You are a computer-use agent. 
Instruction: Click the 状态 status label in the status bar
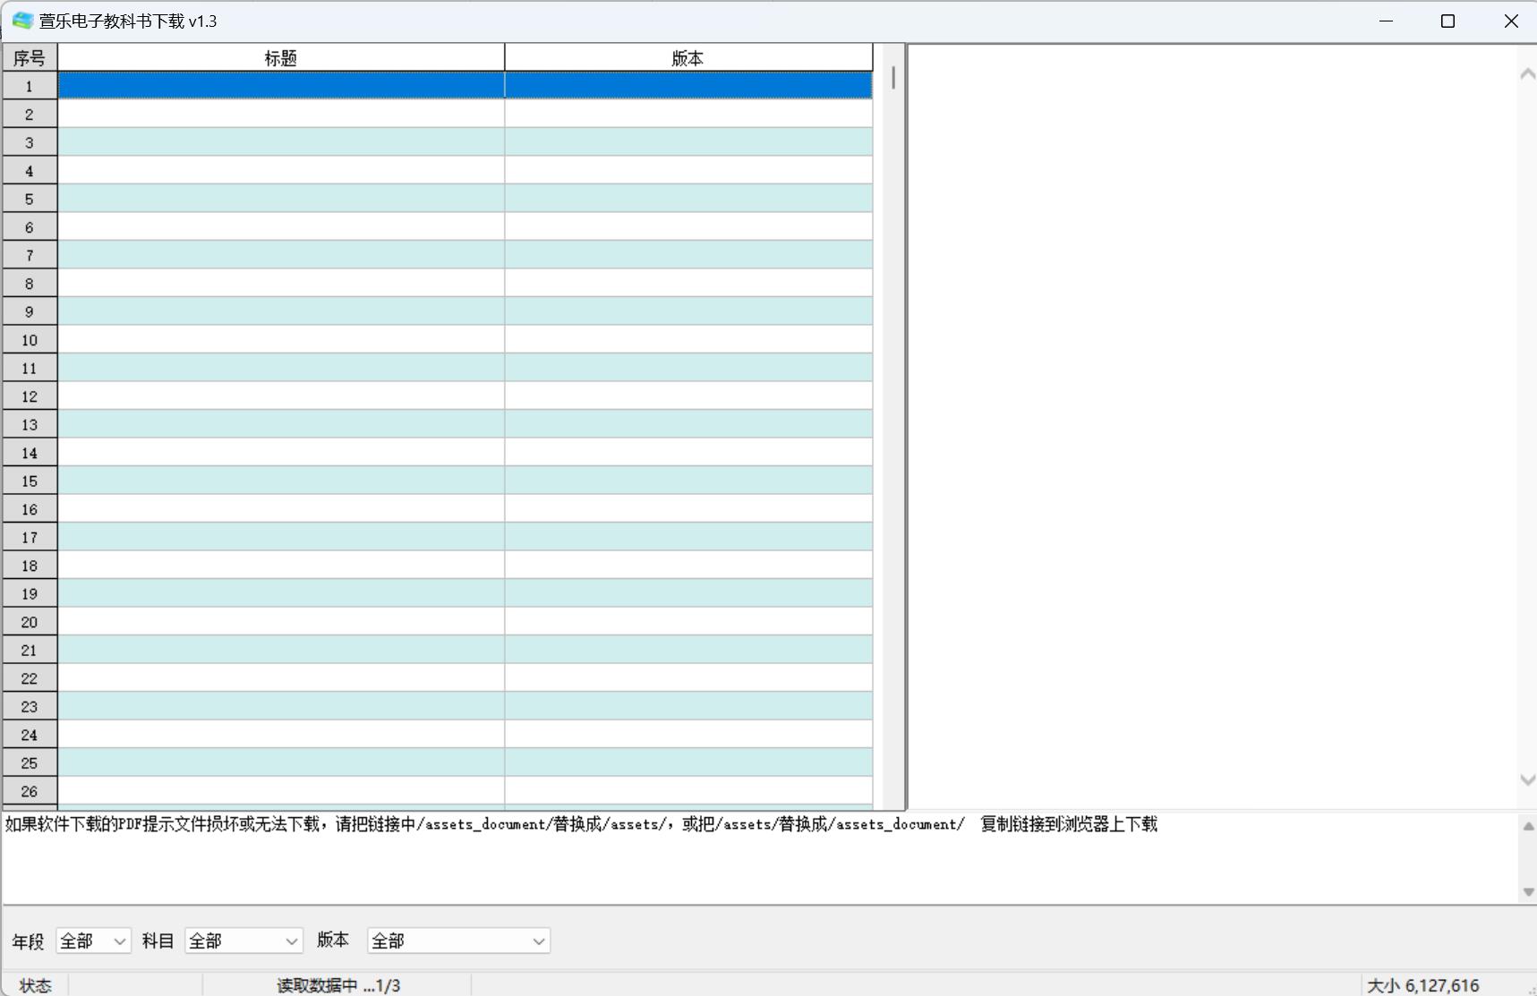[36, 984]
